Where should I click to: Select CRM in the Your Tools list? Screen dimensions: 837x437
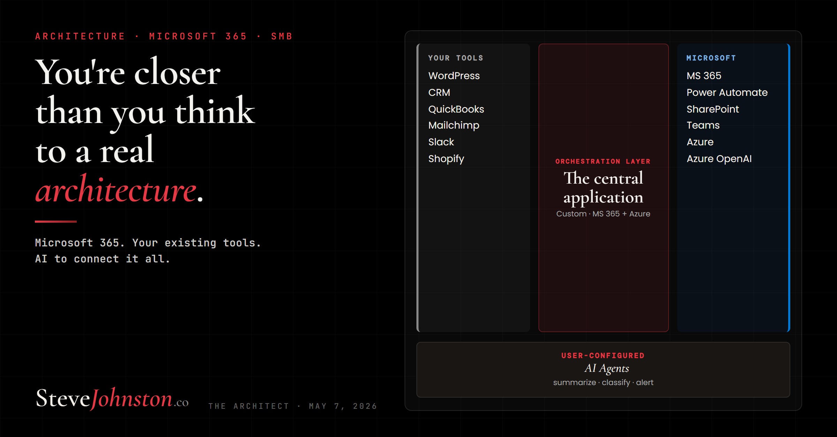coord(439,92)
